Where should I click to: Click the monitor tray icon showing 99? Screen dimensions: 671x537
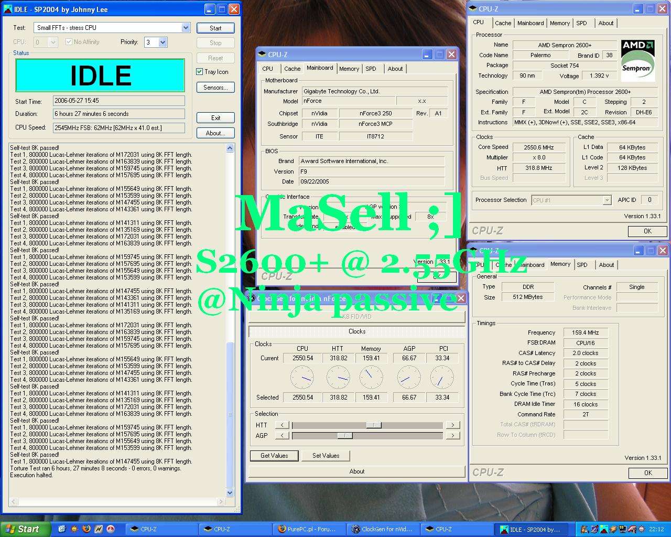(x=623, y=529)
